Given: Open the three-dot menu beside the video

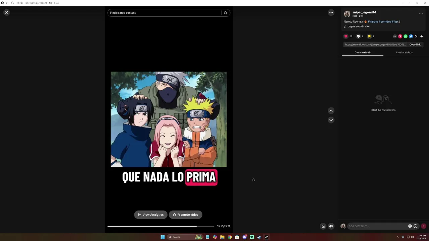Looking at the screenshot, I should 331,12.
